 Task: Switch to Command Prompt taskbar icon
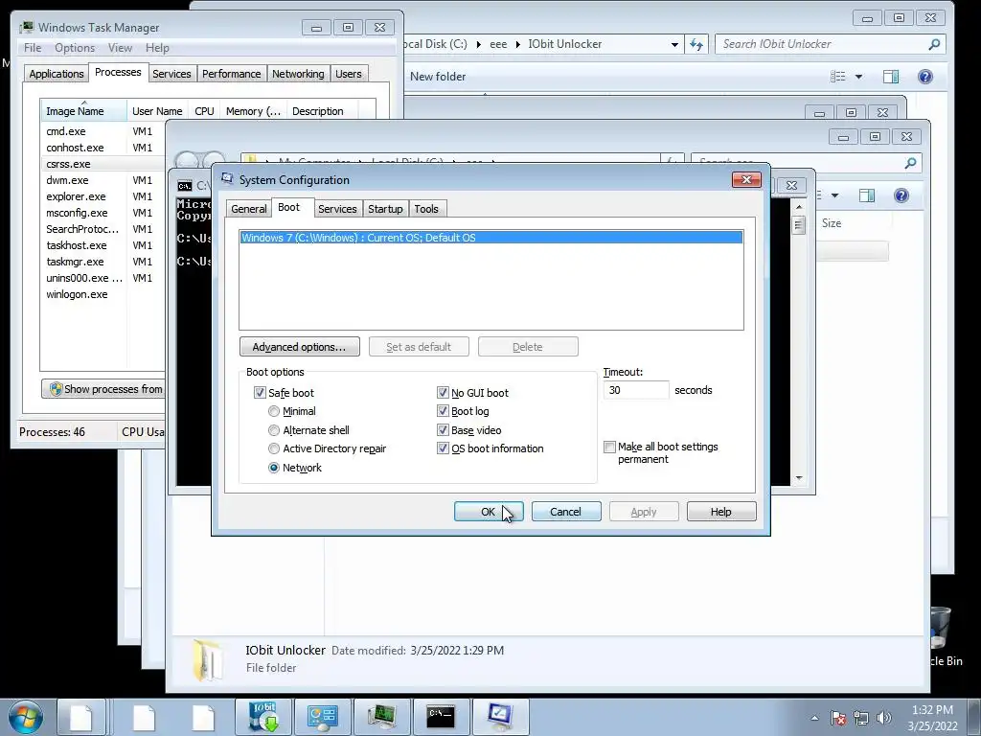[x=441, y=717]
